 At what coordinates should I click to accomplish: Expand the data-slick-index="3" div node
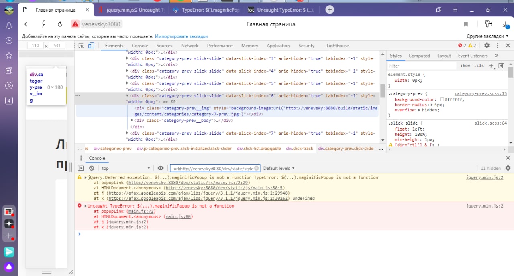click(x=128, y=58)
